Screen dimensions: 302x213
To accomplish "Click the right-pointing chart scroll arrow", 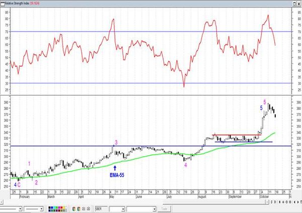I will click(x=298, y=202).
